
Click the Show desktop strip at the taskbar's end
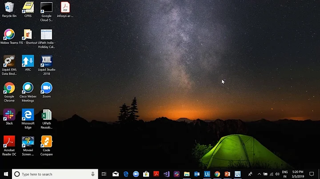pos(319,174)
